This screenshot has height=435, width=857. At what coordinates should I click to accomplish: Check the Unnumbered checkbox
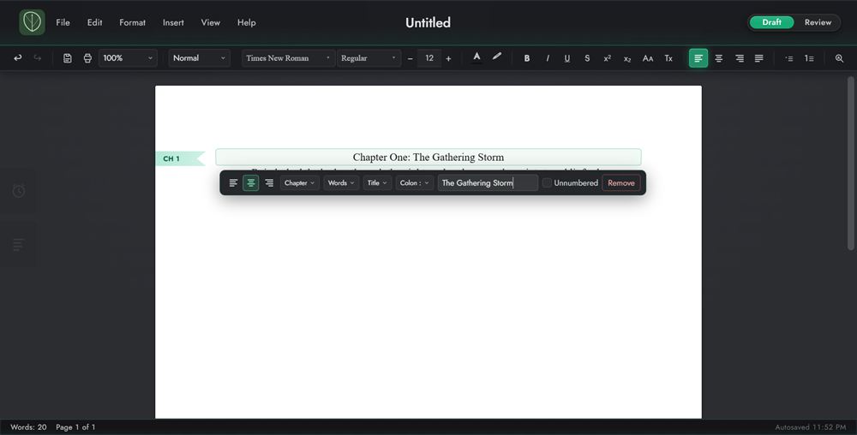(x=547, y=183)
